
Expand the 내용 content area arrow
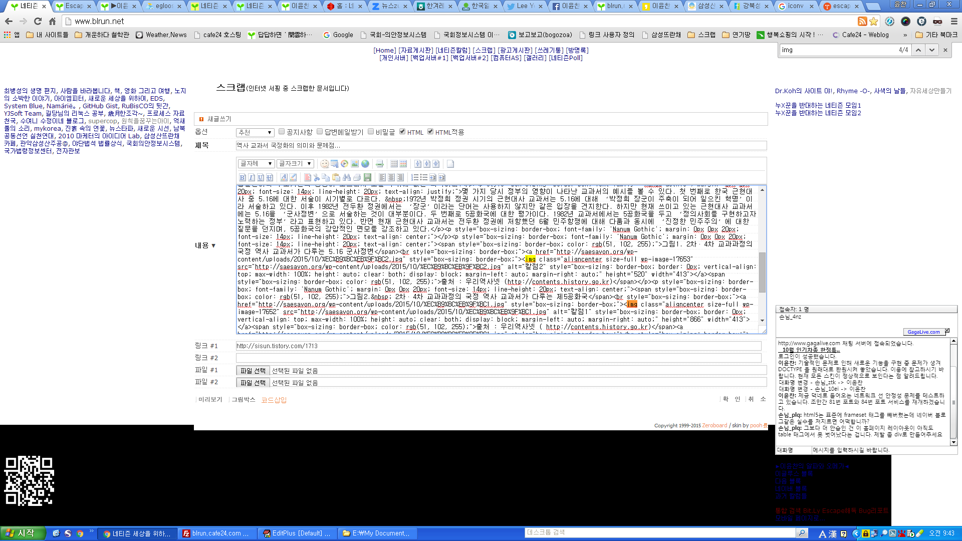(213, 245)
